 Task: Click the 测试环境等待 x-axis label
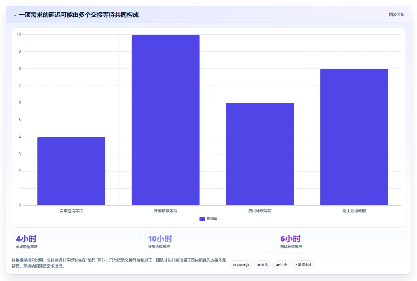260,211
